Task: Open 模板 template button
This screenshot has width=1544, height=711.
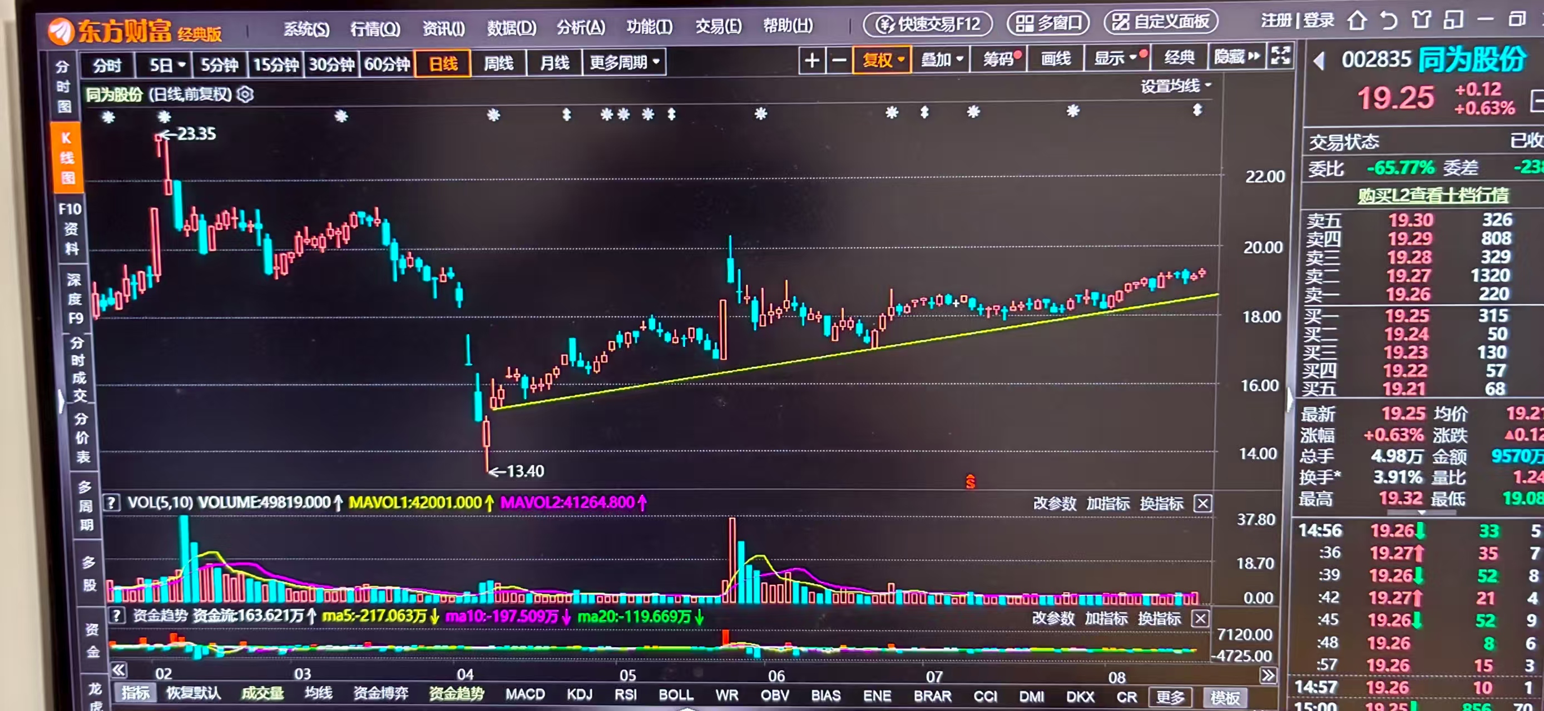Action: (x=1225, y=698)
